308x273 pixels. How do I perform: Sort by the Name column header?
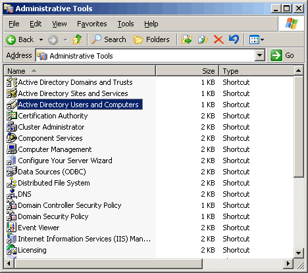80,71
